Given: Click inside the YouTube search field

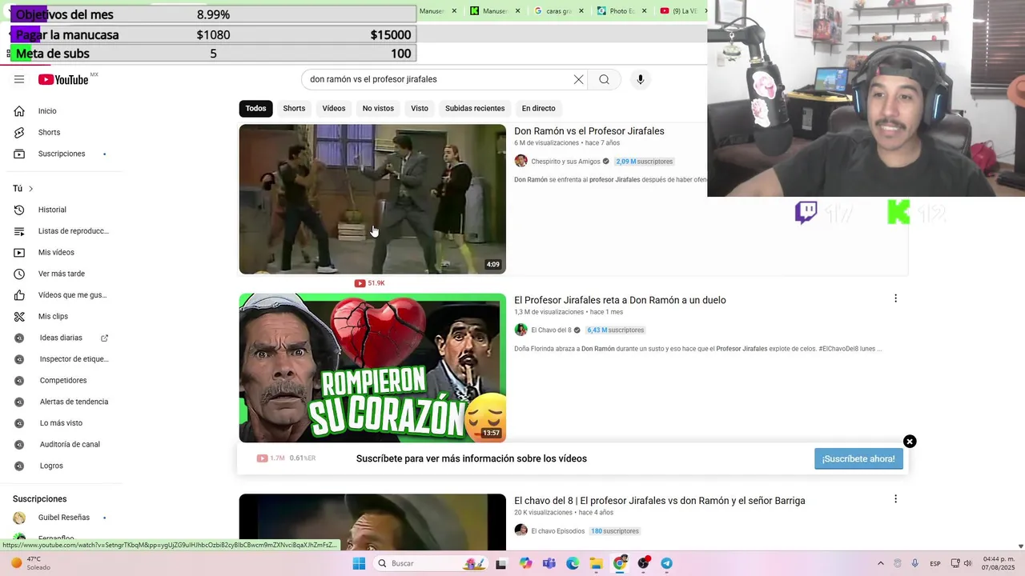Looking at the screenshot, I should tap(436, 79).
